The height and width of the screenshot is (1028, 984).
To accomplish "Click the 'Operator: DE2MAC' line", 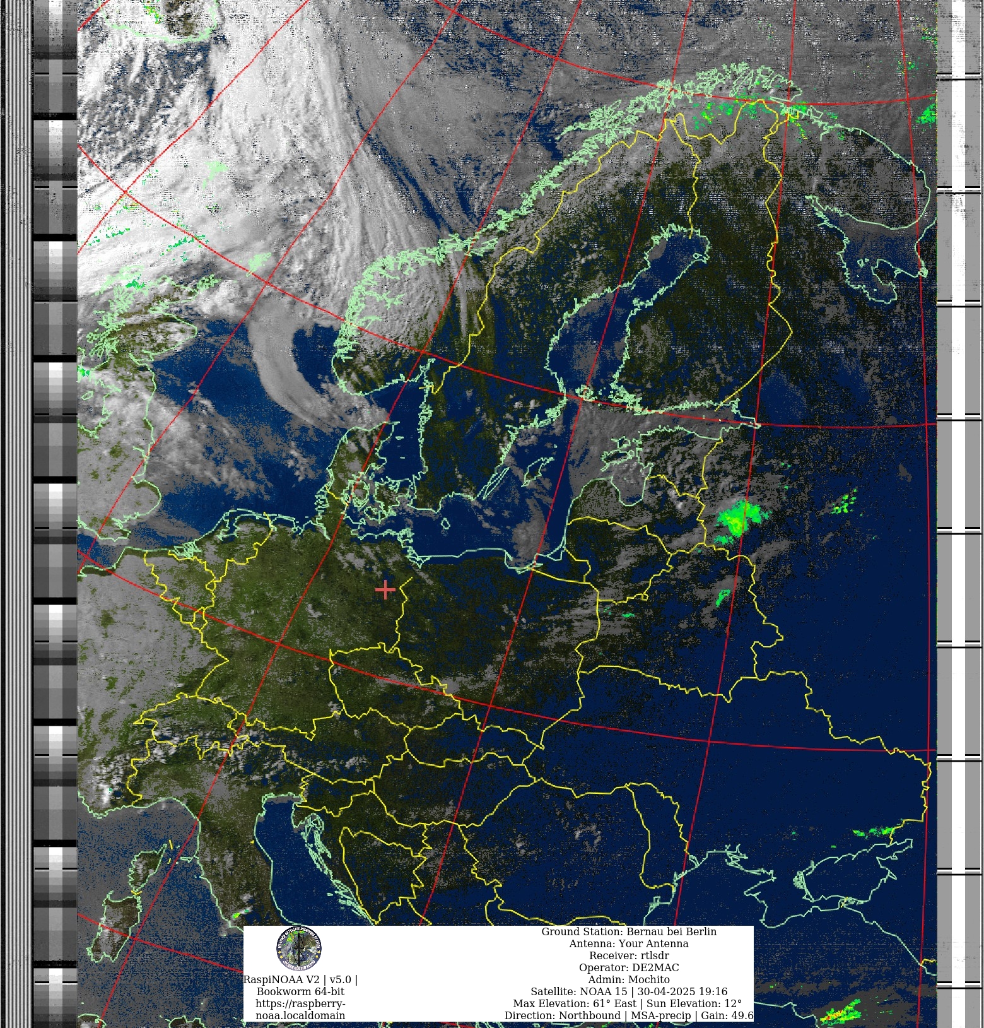I will coord(629,967).
